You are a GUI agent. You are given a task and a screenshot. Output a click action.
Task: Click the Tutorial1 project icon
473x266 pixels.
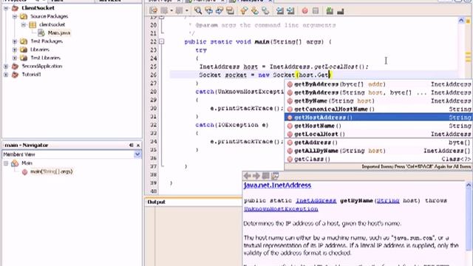[15, 75]
